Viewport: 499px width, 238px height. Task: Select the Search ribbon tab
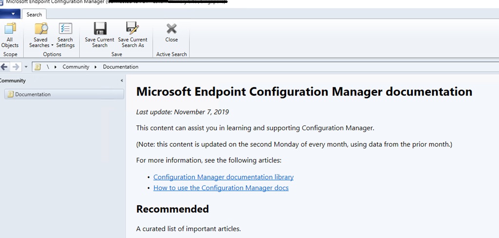pos(34,15)
